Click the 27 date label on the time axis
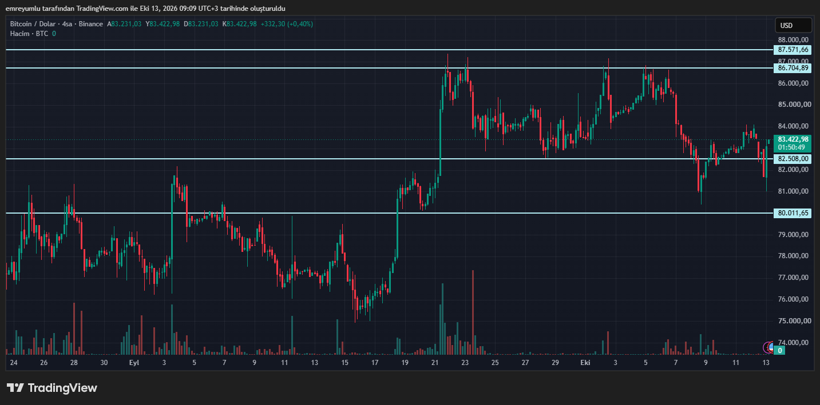 [x=525, y=363]
